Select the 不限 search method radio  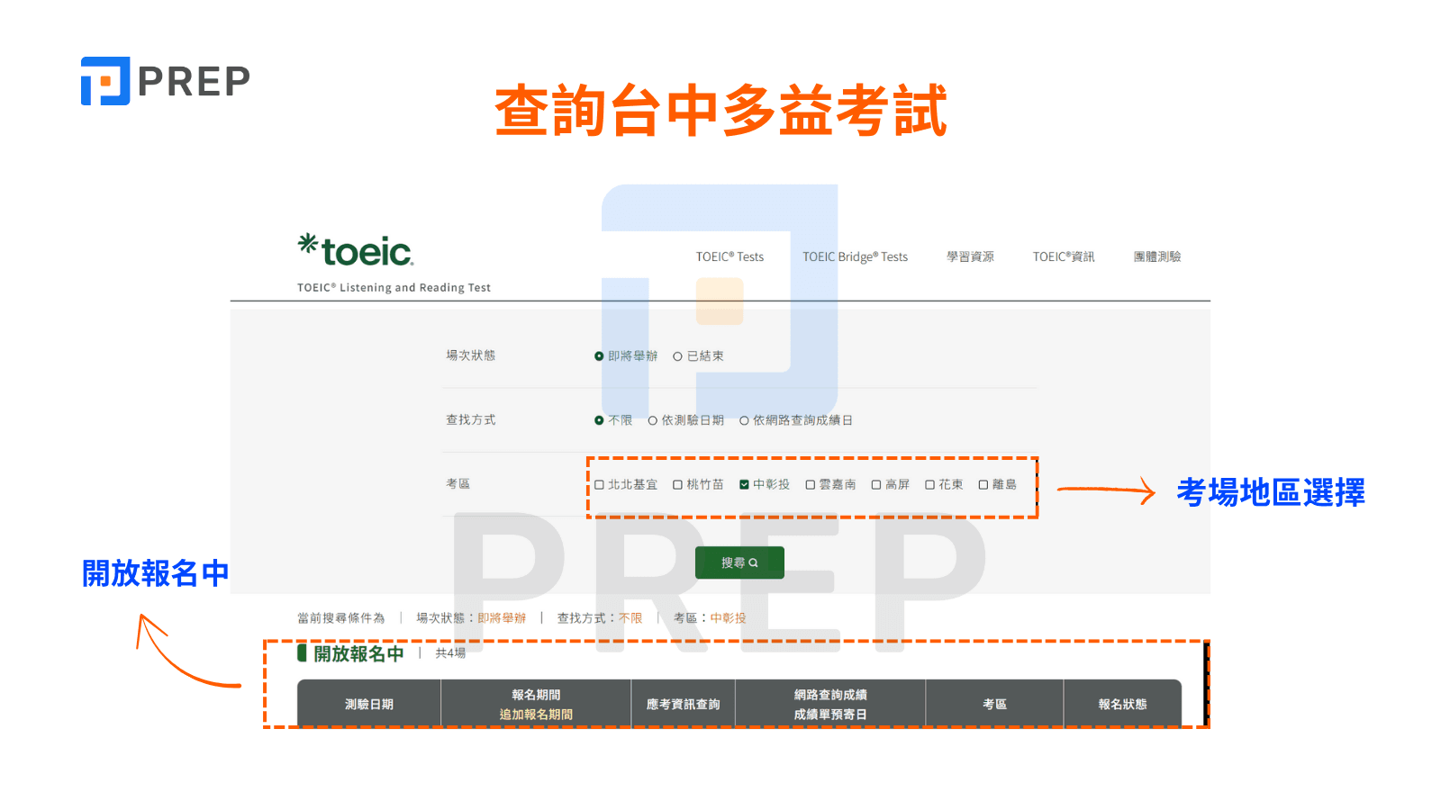pos(599,420)
